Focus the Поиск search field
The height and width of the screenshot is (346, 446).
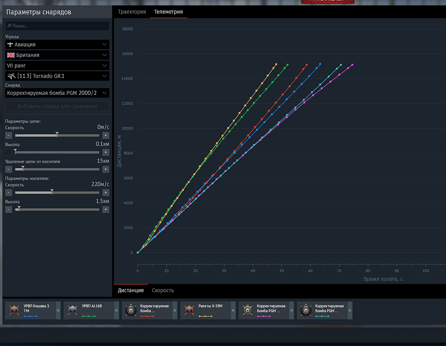[57, 26]
